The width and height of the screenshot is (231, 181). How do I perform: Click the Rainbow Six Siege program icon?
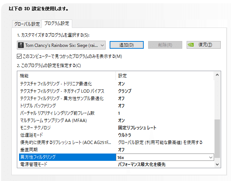(x=21, y=45)
